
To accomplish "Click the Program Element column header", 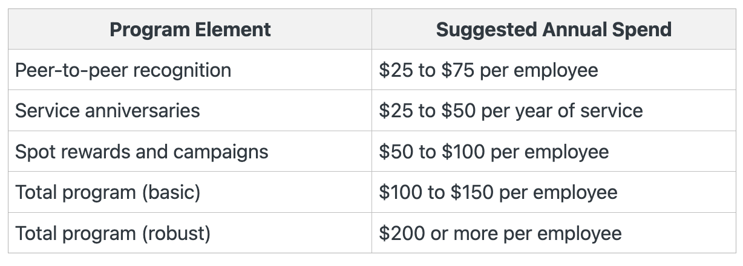I will click(190, 29).
